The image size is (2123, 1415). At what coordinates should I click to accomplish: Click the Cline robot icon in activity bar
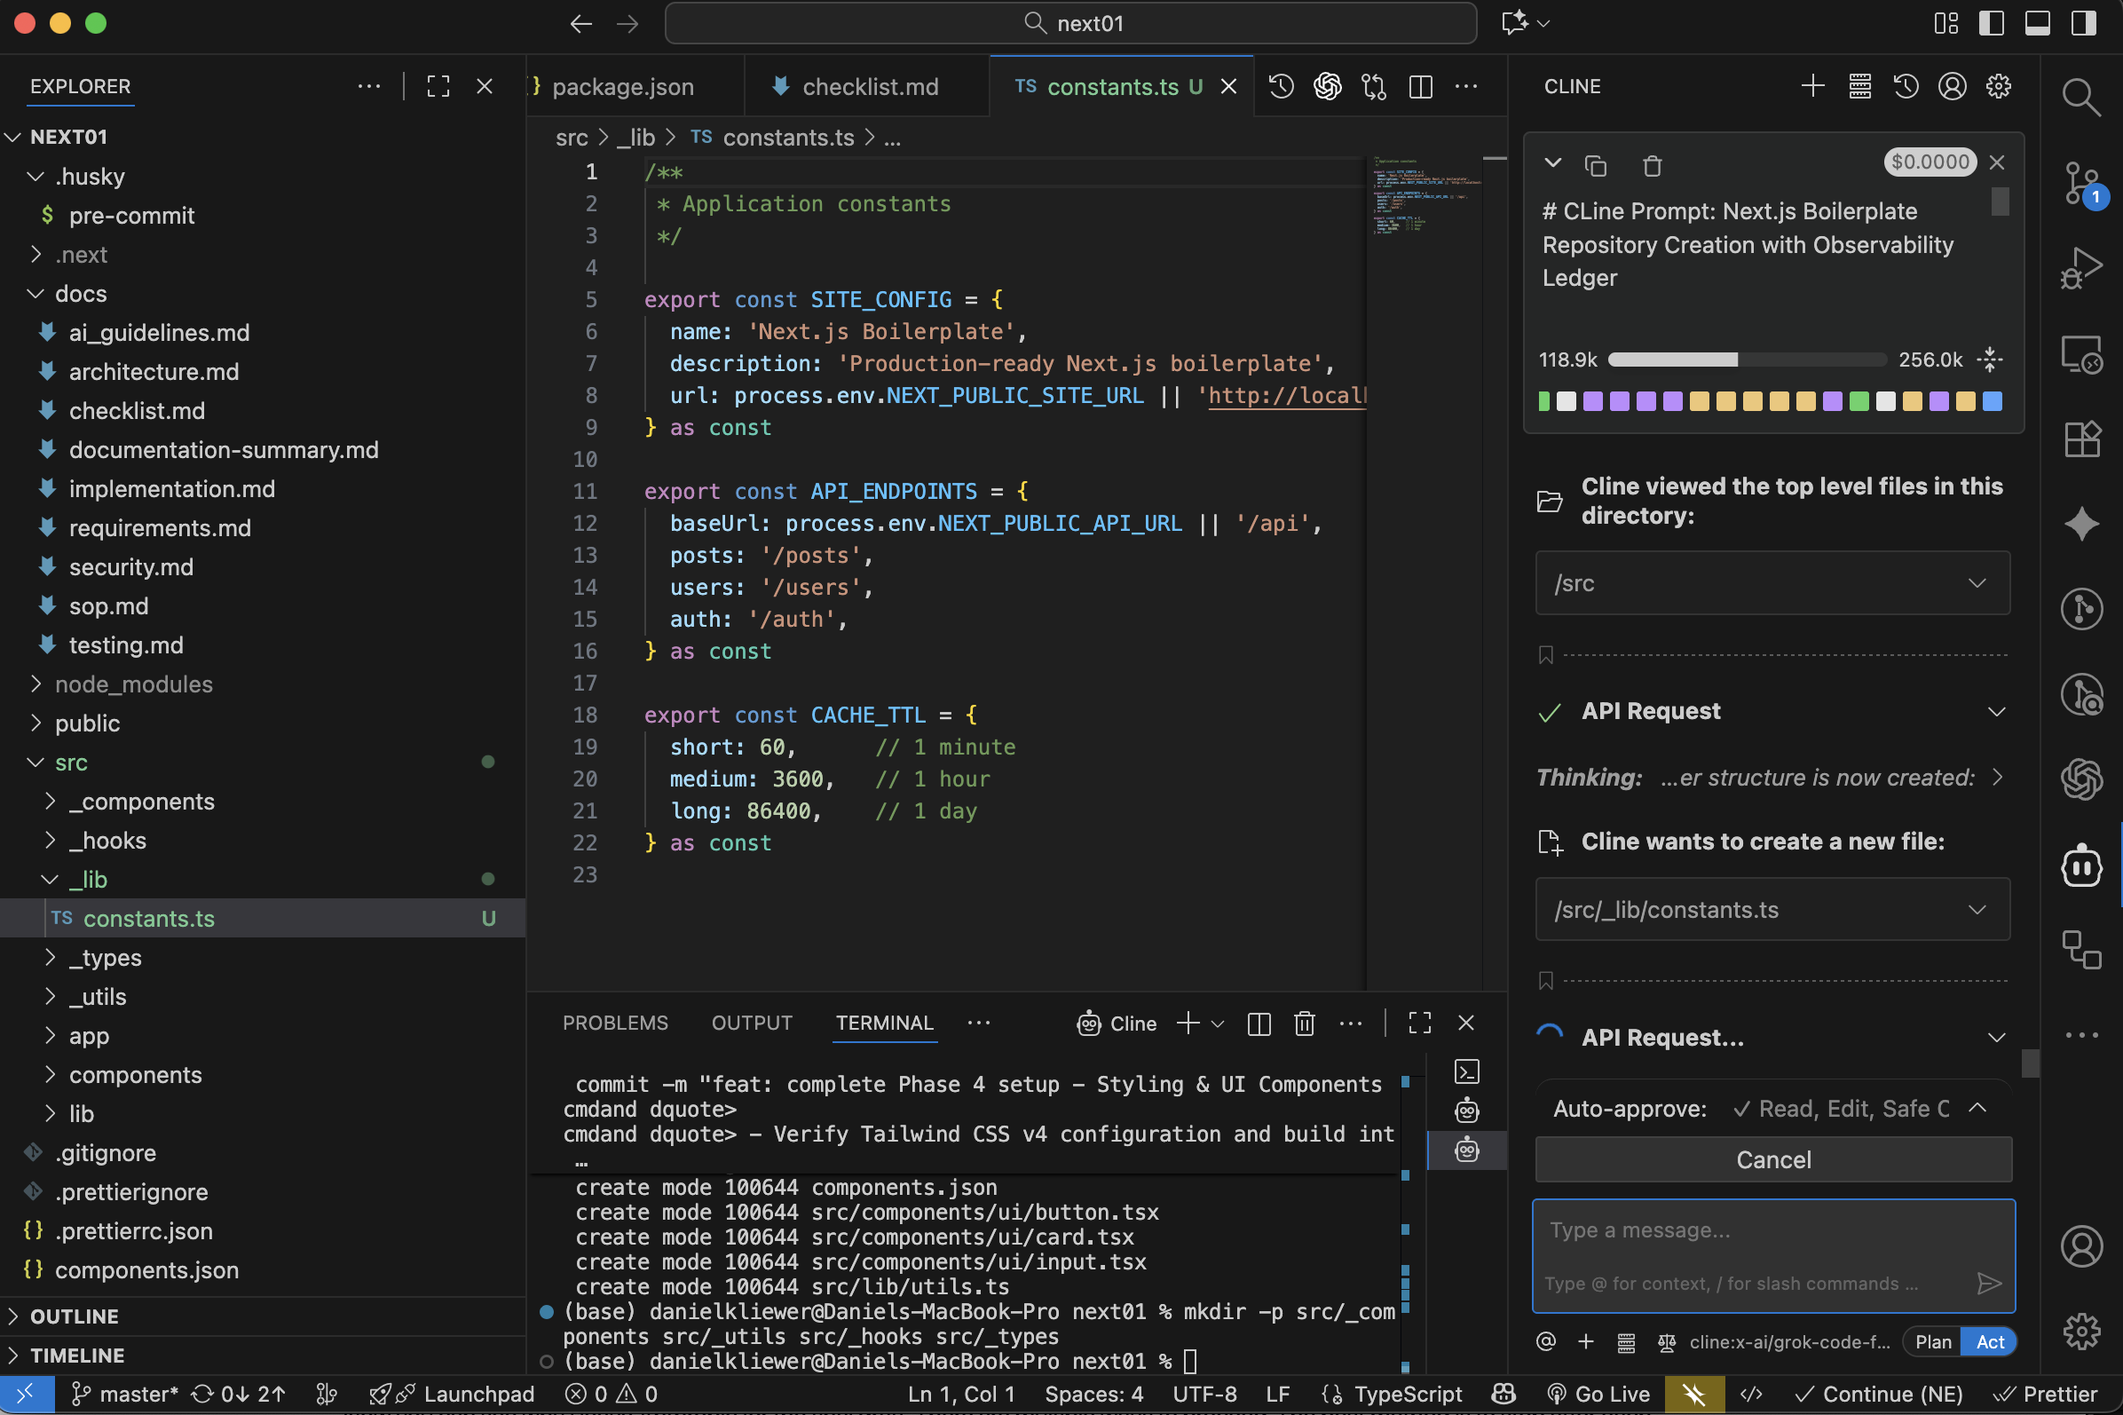coord(2080,866)
